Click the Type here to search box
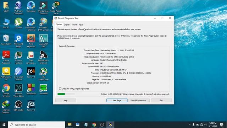227x128 pixels. (37, 125)
